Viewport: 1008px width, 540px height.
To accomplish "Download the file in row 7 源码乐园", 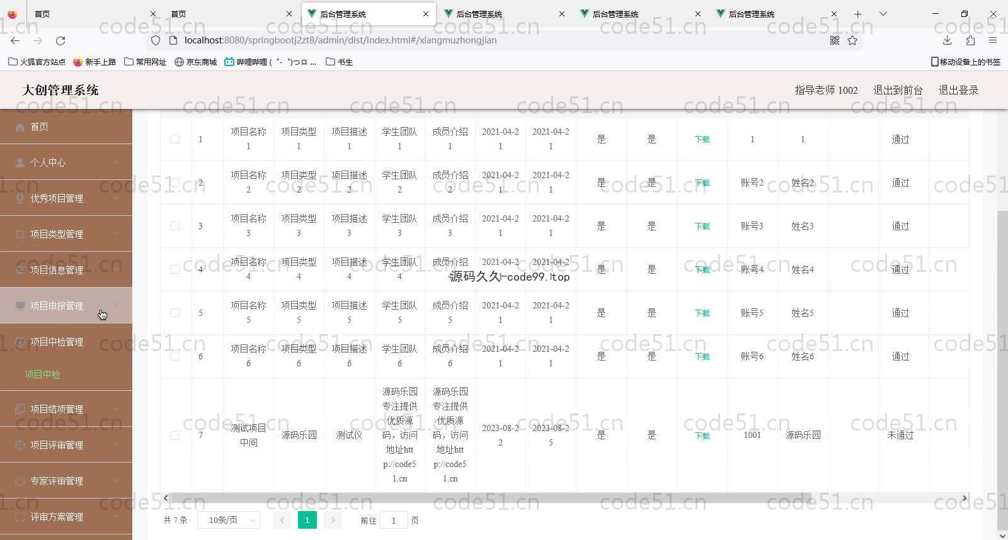I will point(702,436).
